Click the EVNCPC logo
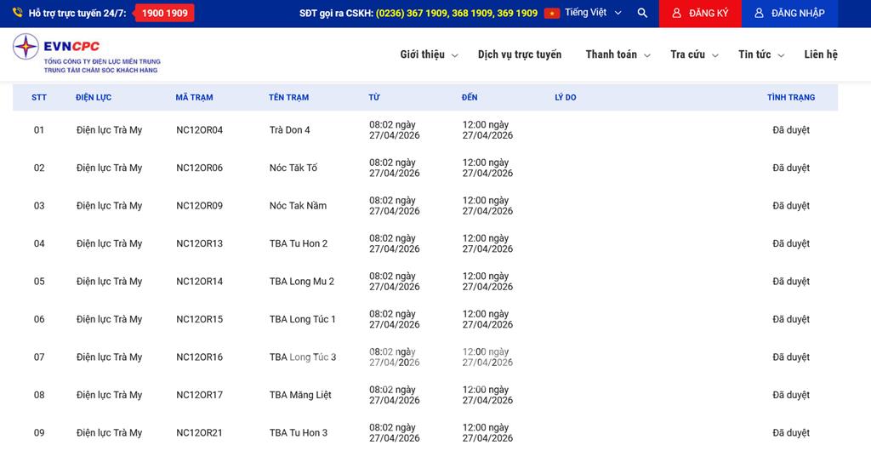This screenshot has width=871, height=451. [x=86, y=54]
